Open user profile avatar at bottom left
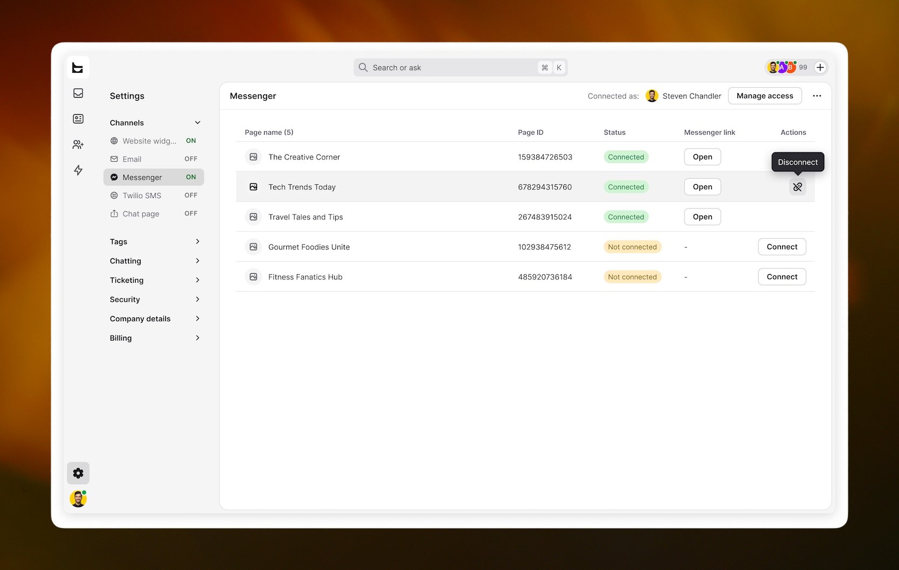899x570 pixels. point(78,499)
